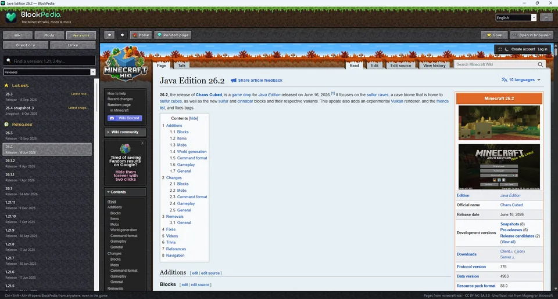This screenshot has height=299, width=558.
Task: Click the Latest star icon
Action: 6,86
